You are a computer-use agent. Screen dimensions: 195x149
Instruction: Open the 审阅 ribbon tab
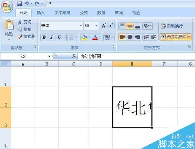pos(119,13)
